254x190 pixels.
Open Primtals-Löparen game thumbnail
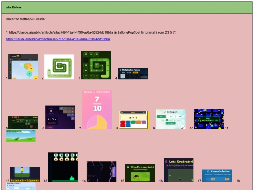click(x=25, y=174)
